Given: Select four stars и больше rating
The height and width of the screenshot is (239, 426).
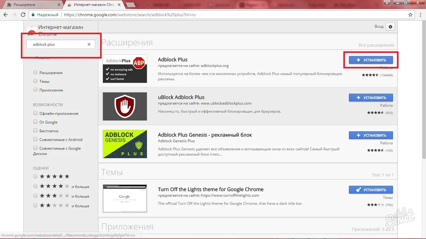Looking at the screenshot, I should [x=35, y=186].
